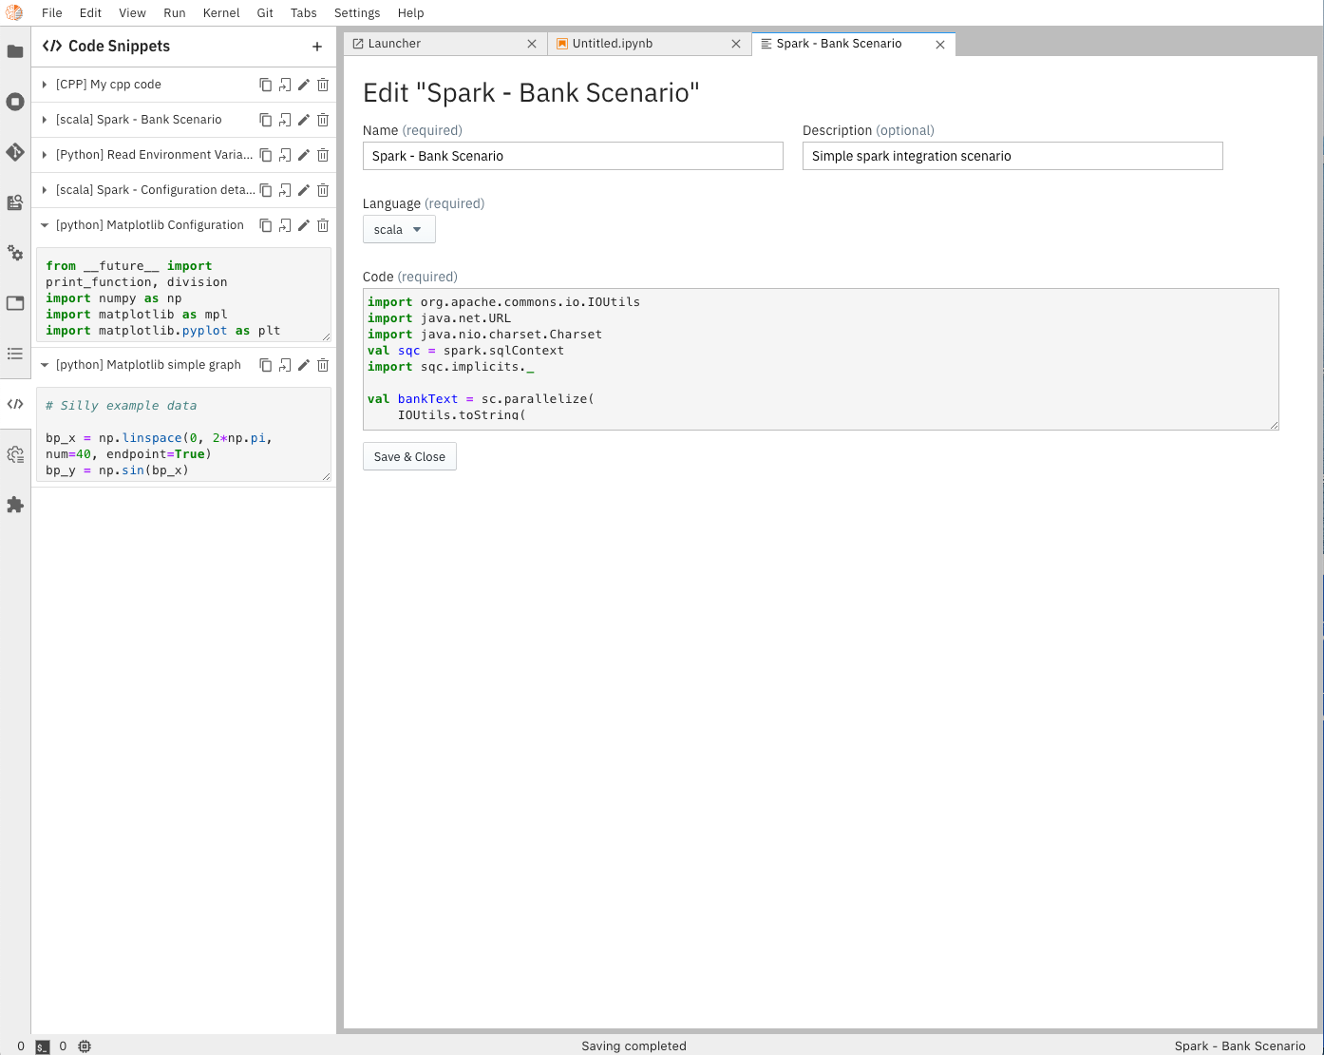
Task: Open the Kernel menu
Action: [x=220, y=12]
